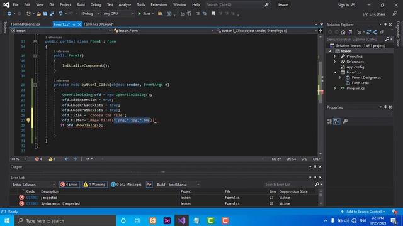
Task: Click the lightbulb quick actions icon
Action: [x=28, y=120]
